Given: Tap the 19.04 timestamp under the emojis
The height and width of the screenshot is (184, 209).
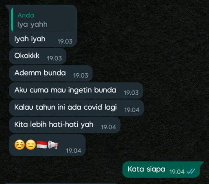Looking at the screenshot, I should pyautogui.click(x=74, y=151).
